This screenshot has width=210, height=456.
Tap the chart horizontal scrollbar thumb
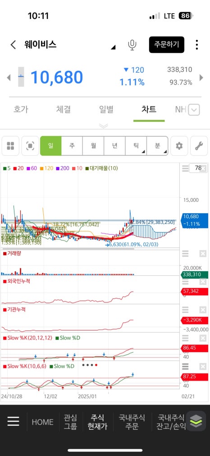point(68,249)
